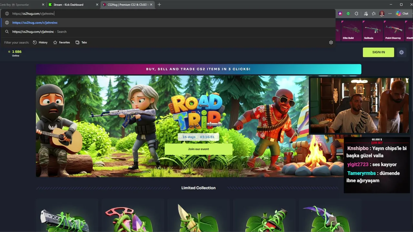Click the 1 586 Online counter

(x=15, y=53)
